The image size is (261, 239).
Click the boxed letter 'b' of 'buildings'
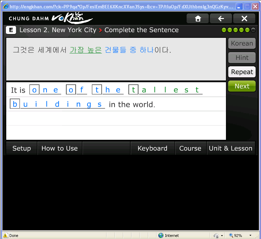[x=15, y=104]
